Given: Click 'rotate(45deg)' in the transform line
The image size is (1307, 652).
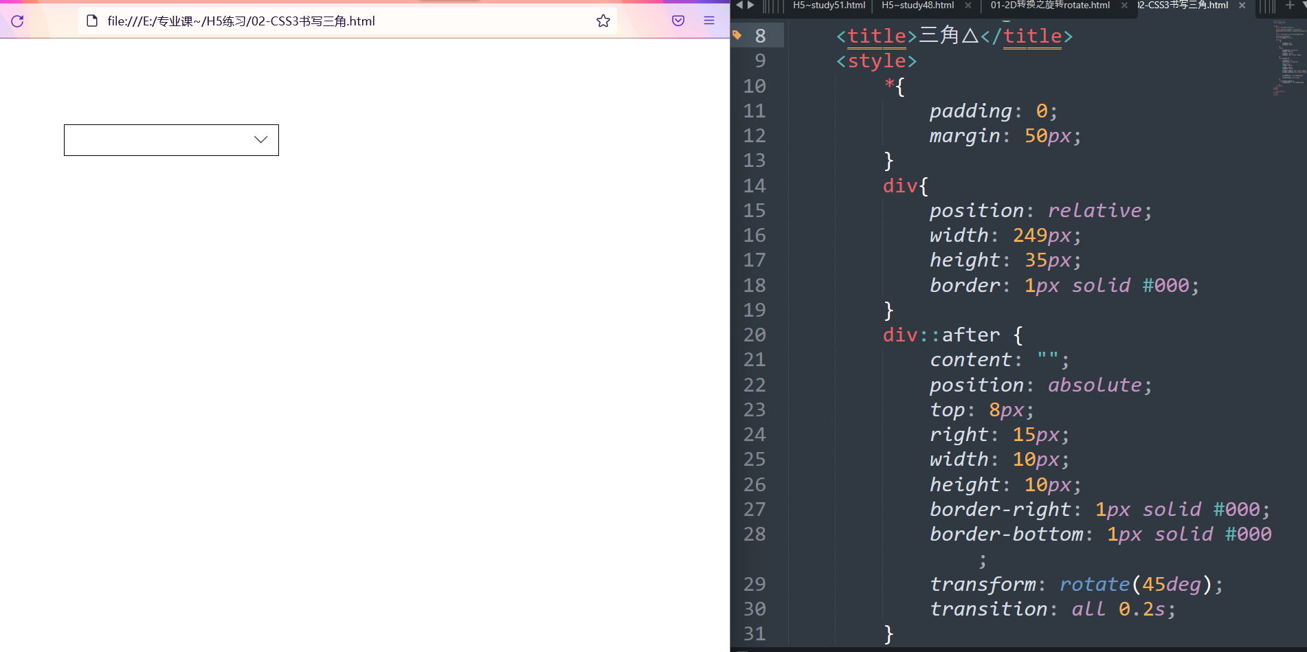Looking at the screenshot, I should click(1136, 584).
